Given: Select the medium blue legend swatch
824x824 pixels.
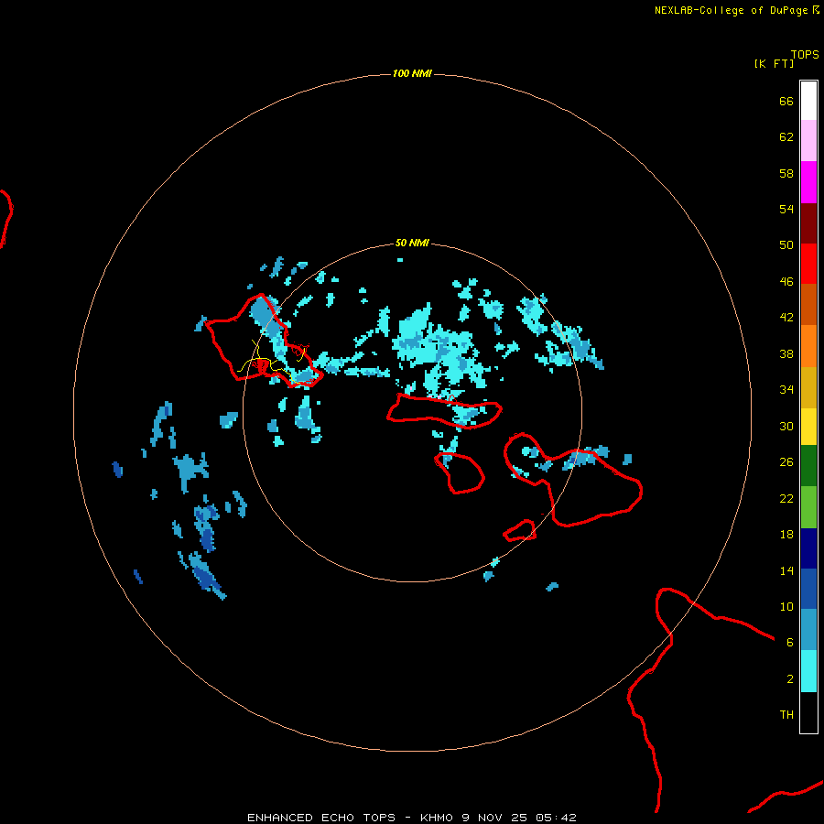Looking at the screenshot, I should click(808, 589).
